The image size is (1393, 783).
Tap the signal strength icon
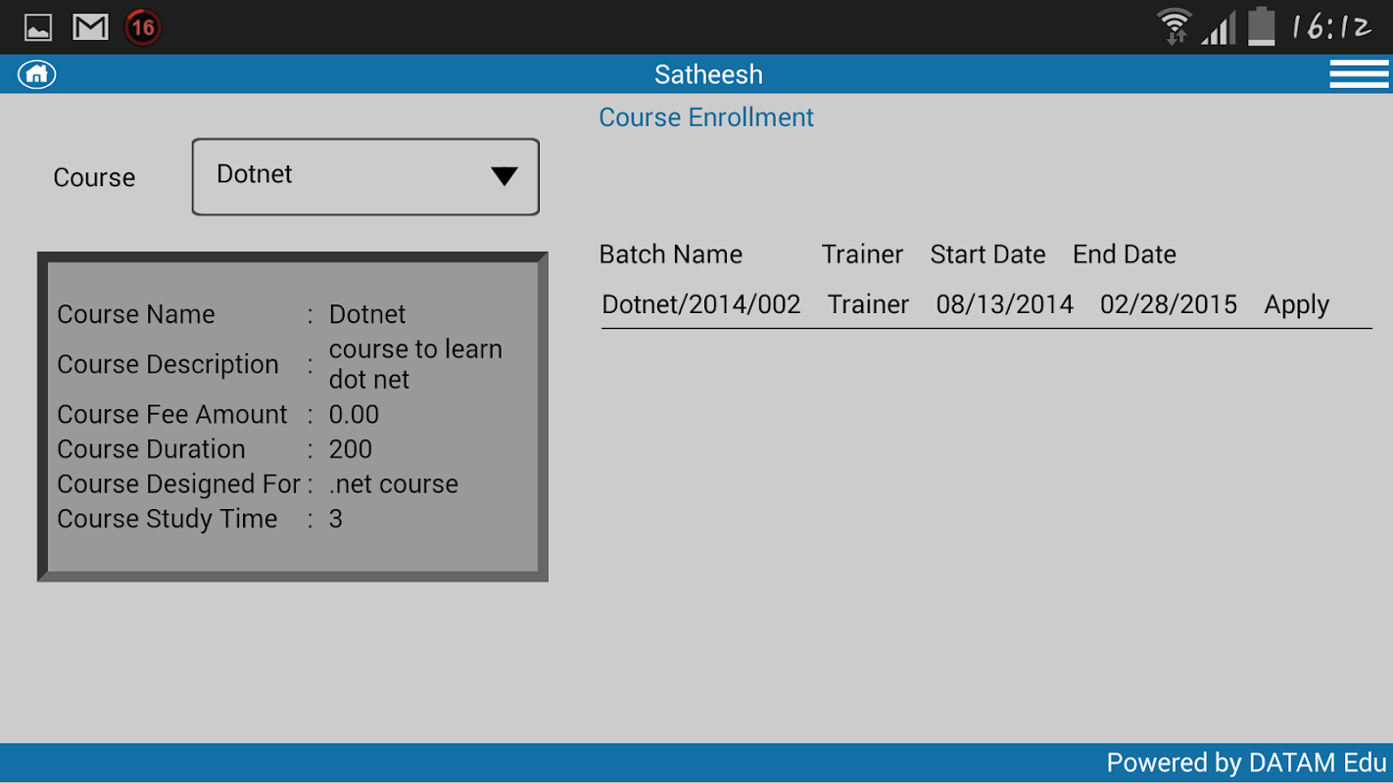(x=1219, y=27)
